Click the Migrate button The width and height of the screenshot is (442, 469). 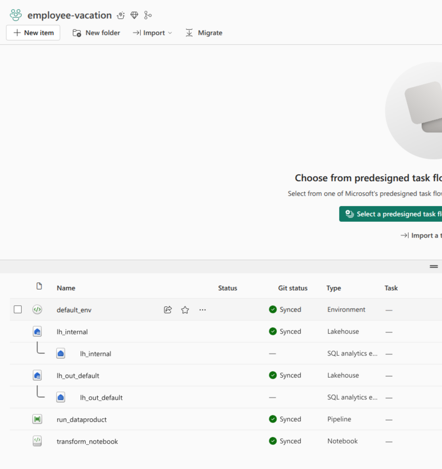[204, 33]
